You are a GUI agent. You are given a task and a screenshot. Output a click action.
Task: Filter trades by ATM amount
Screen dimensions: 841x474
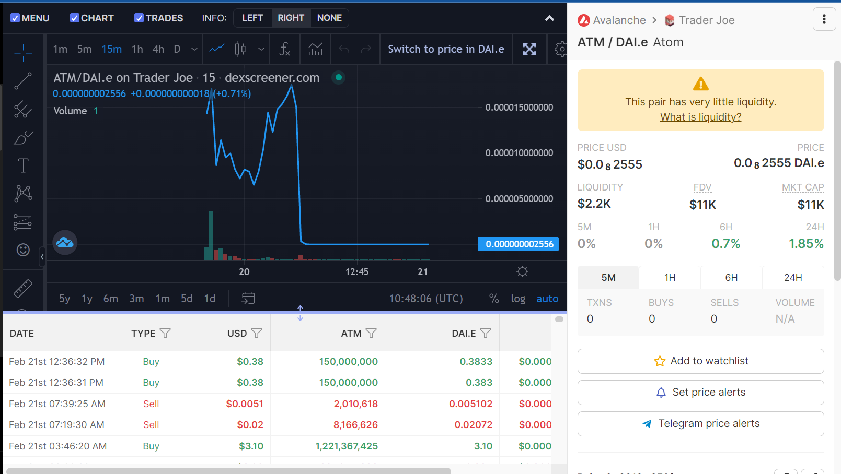click(371, 333)
